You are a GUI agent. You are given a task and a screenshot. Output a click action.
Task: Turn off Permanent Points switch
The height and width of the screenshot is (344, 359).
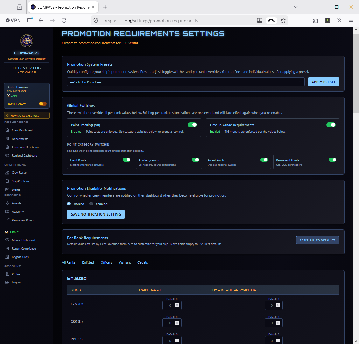click(x=333, y=160)
